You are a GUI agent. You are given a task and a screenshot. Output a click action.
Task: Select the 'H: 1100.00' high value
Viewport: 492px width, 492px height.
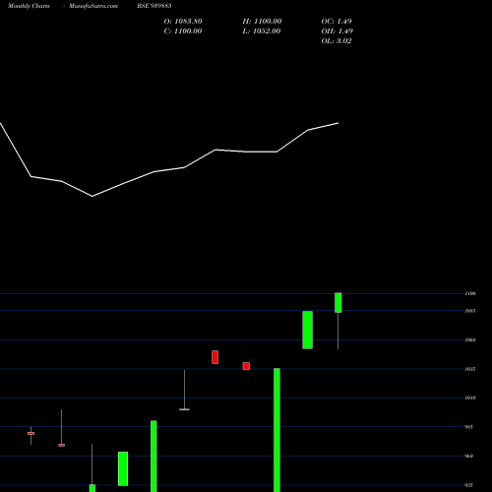(262, 22)
